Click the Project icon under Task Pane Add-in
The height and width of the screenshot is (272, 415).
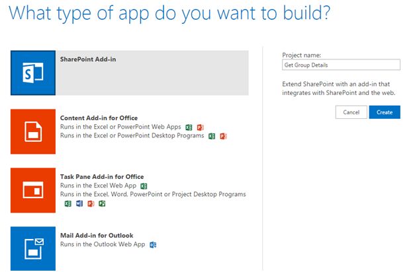tap(102, 204)
